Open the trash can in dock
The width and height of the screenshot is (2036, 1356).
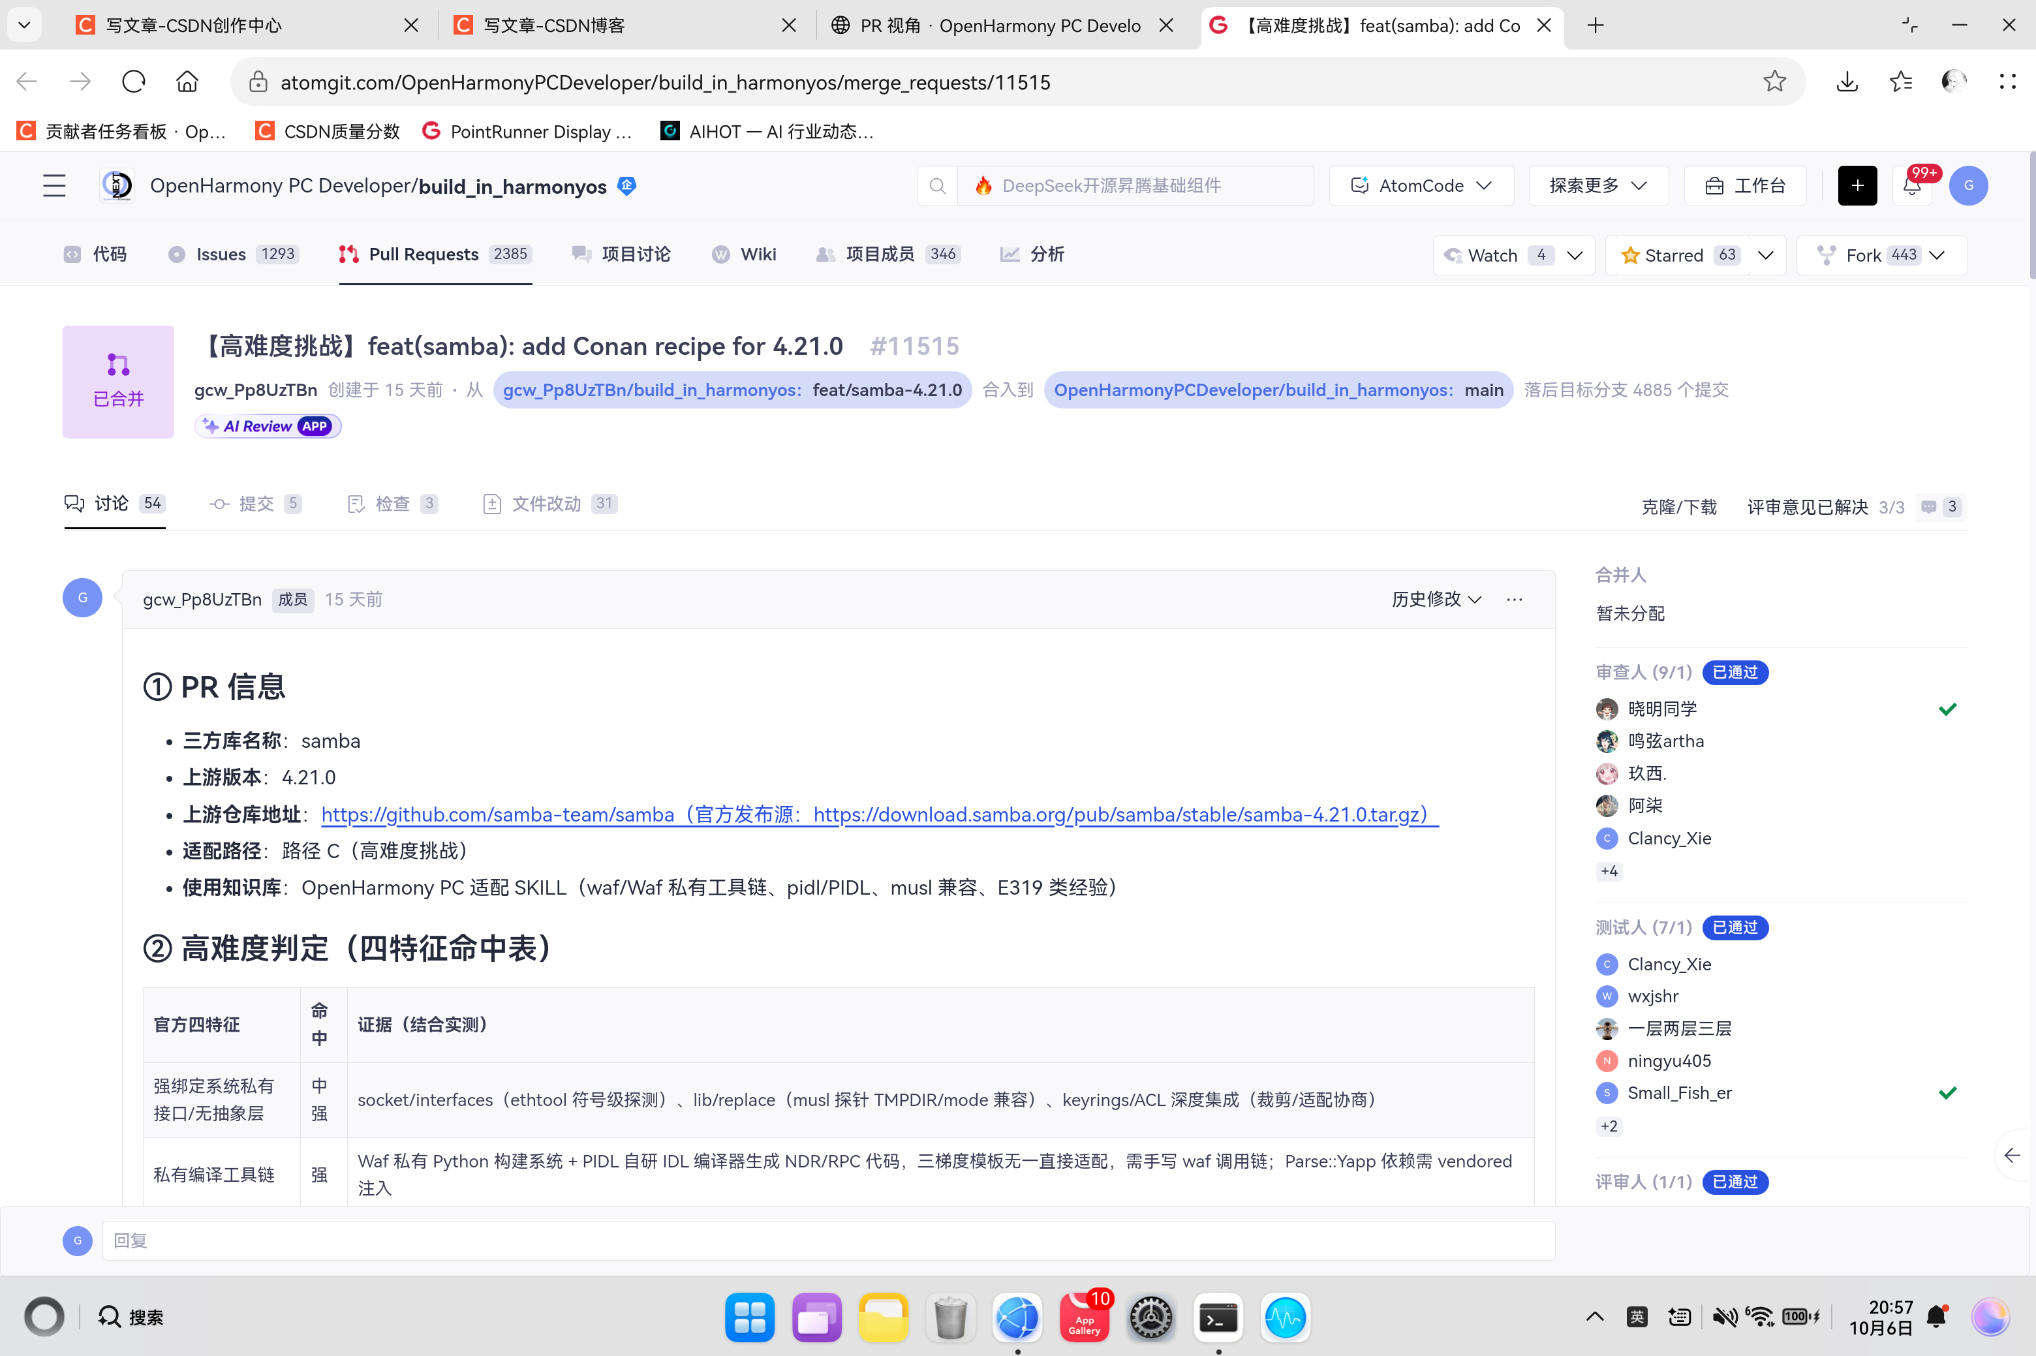point(950,1317)
